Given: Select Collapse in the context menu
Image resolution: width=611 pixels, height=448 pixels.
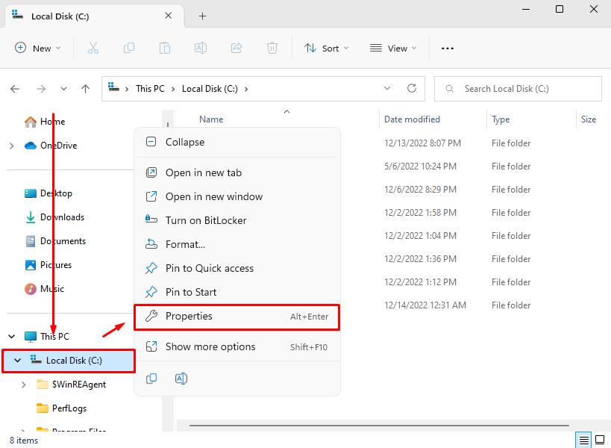Looking at the screenshot, I should click(237, 143).
